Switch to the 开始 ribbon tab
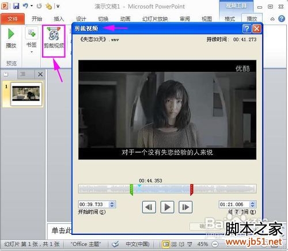 click(x=37, y=19)
